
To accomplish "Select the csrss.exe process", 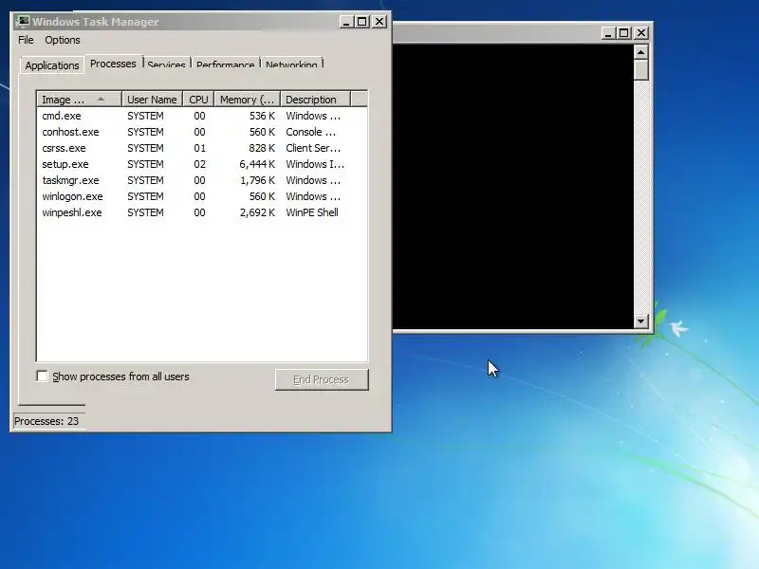I will tap(202, 148).
